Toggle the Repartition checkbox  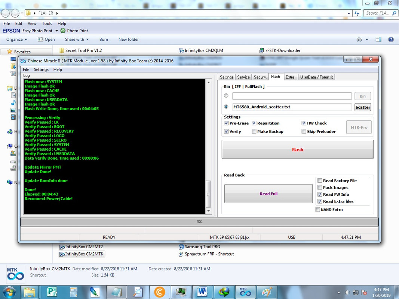coord(254,123)
